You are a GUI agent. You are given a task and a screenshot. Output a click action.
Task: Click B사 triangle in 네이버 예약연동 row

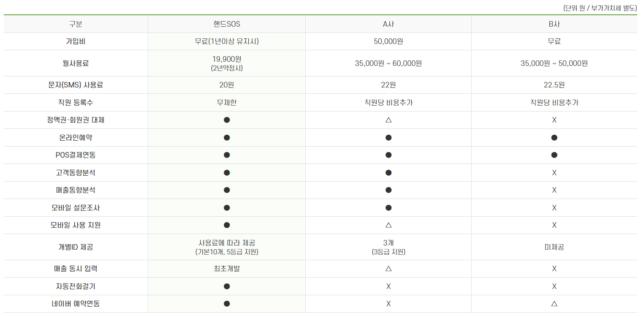click(554, 304)
